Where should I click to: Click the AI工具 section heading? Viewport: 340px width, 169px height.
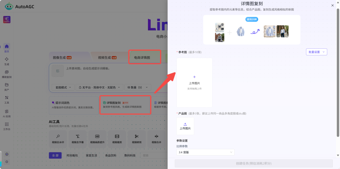(54, 122)
